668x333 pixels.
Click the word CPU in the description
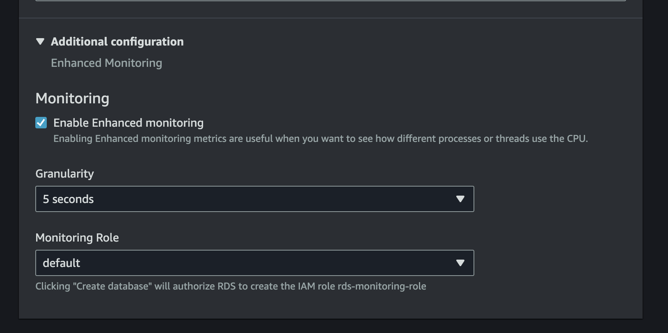point(576,139)
